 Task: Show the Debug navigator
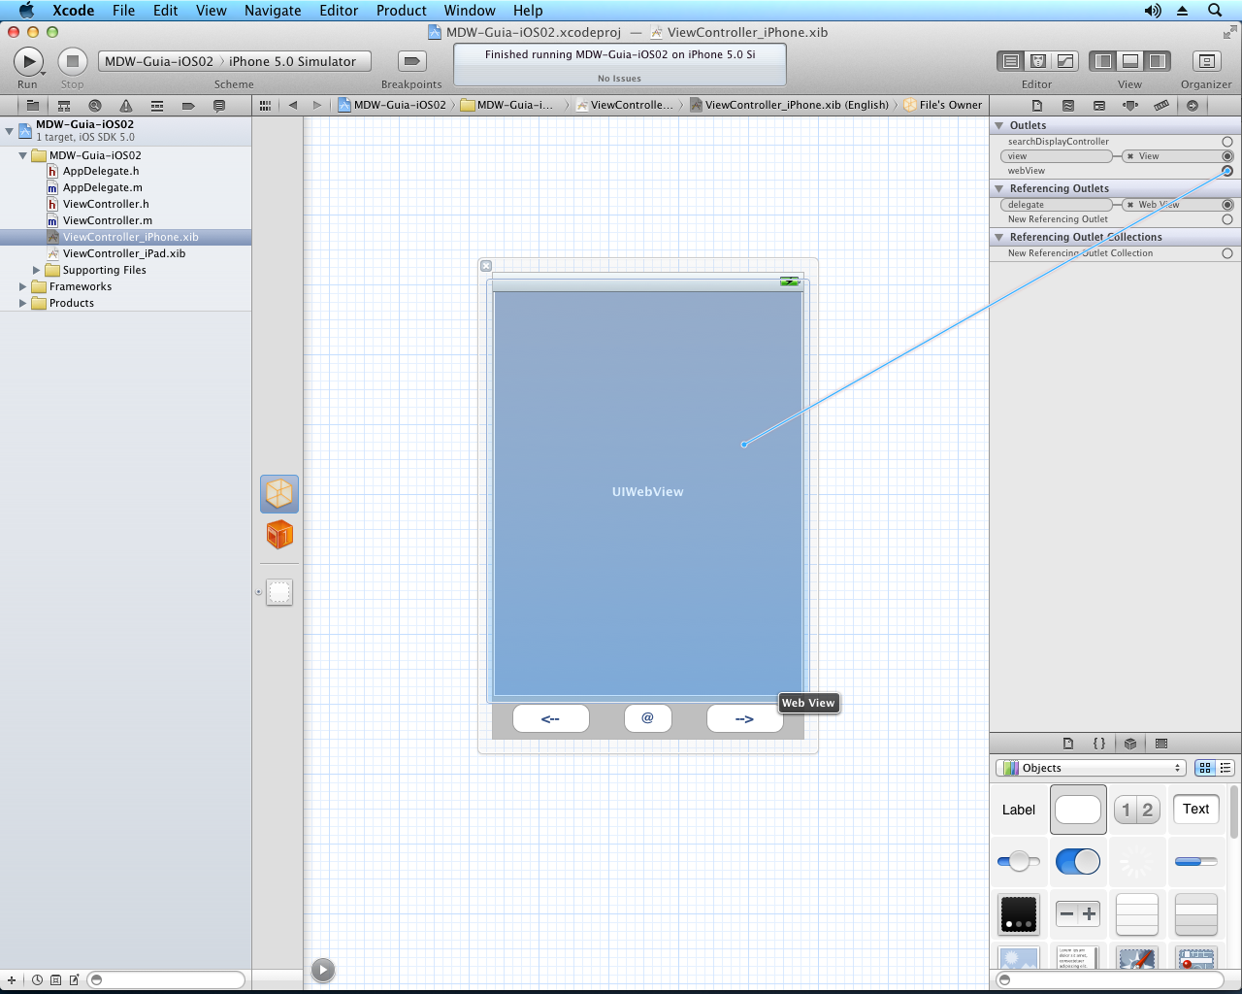click(x=157, y=105)
